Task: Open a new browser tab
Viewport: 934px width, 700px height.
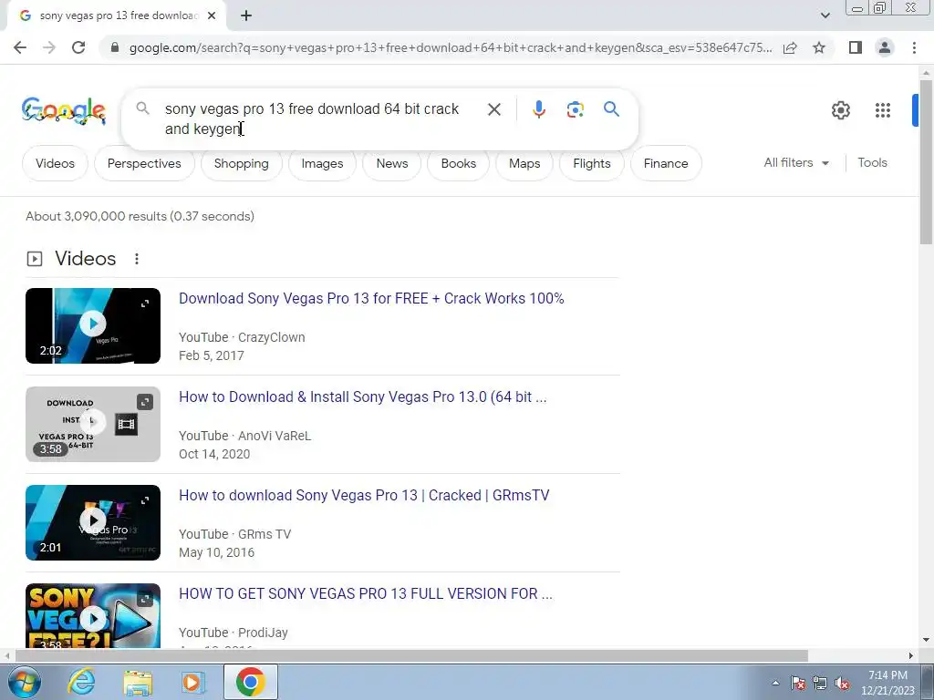Action: click(246, 16)
